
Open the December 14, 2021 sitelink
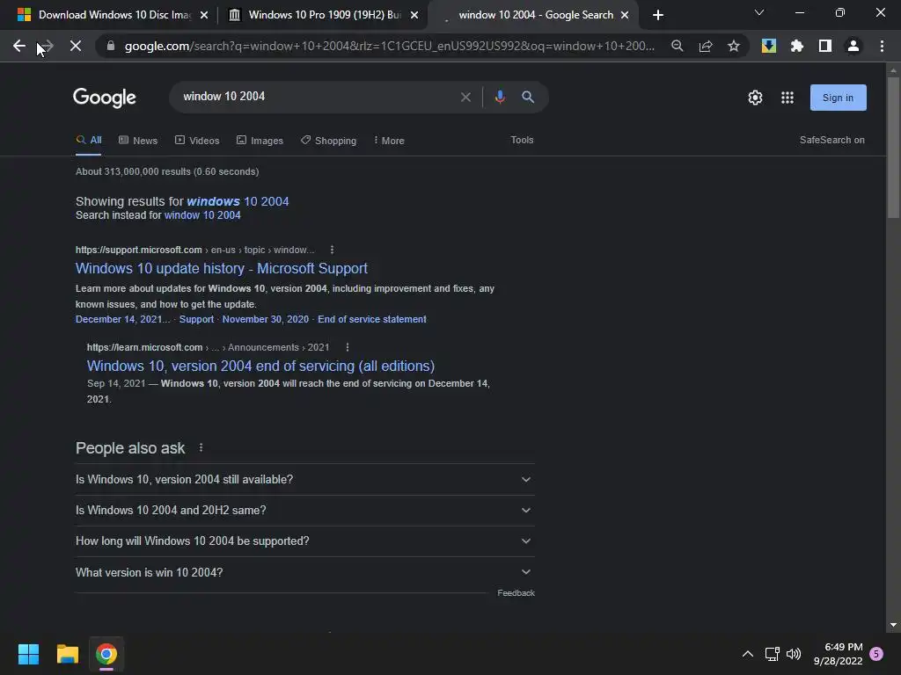(x=123, y=319)
